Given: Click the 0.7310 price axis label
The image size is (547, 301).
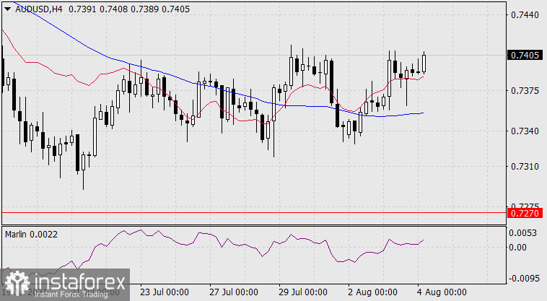Looking at the screenshot, I should point(524,166).
